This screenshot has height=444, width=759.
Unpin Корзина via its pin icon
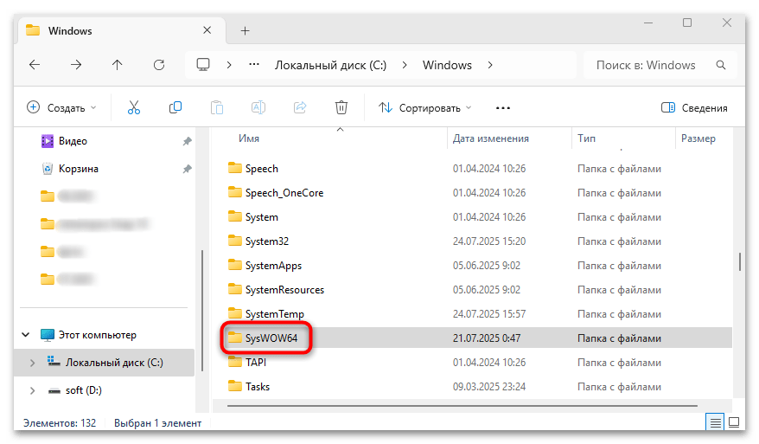[x=187, y=169]
